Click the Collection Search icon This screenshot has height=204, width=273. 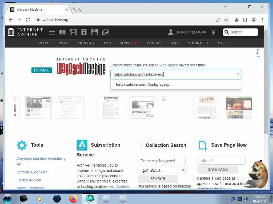pyautogui.click(x=139, y=145)
